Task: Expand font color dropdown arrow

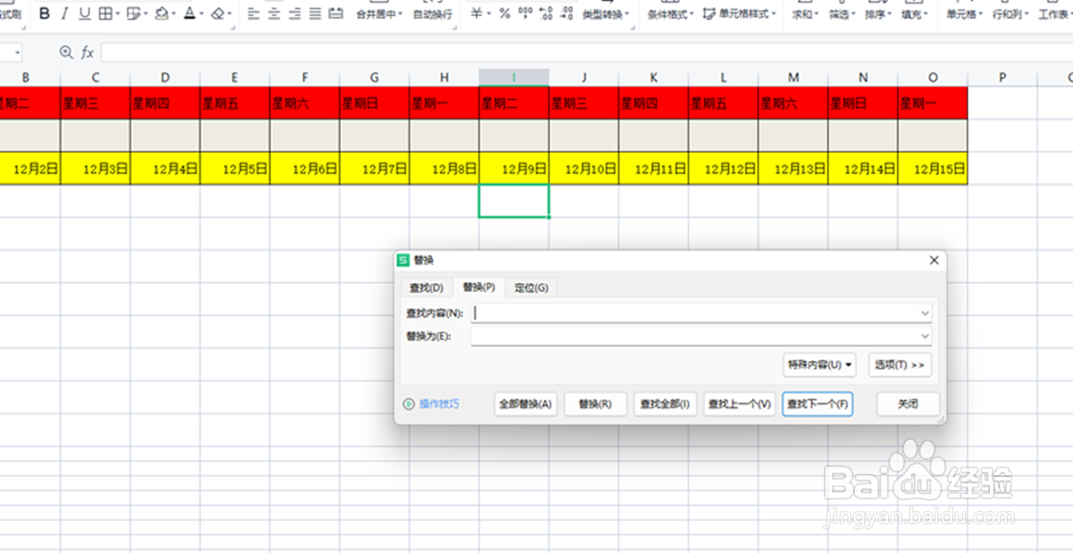Action: click(x=202, y=14)
